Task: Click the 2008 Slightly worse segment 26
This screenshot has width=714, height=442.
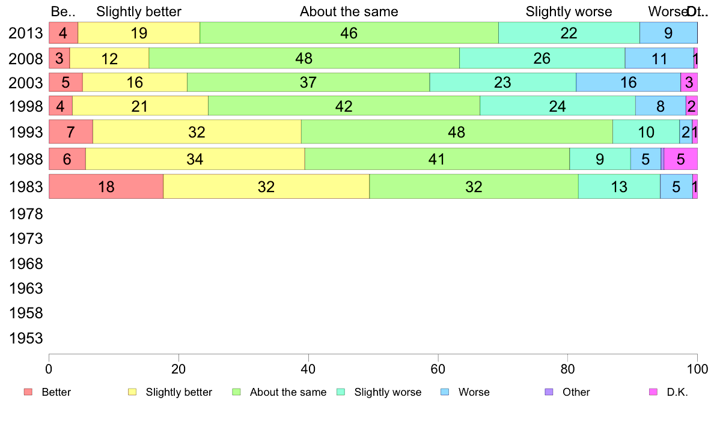Action: tap(542, 58)
